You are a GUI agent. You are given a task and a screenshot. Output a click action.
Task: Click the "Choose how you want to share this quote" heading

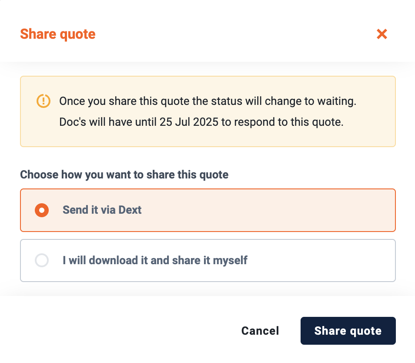coord(124,175)
